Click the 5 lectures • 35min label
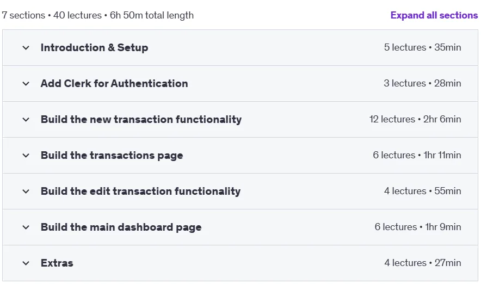Viewport: 481px width, 284px height. coord(422,47)
